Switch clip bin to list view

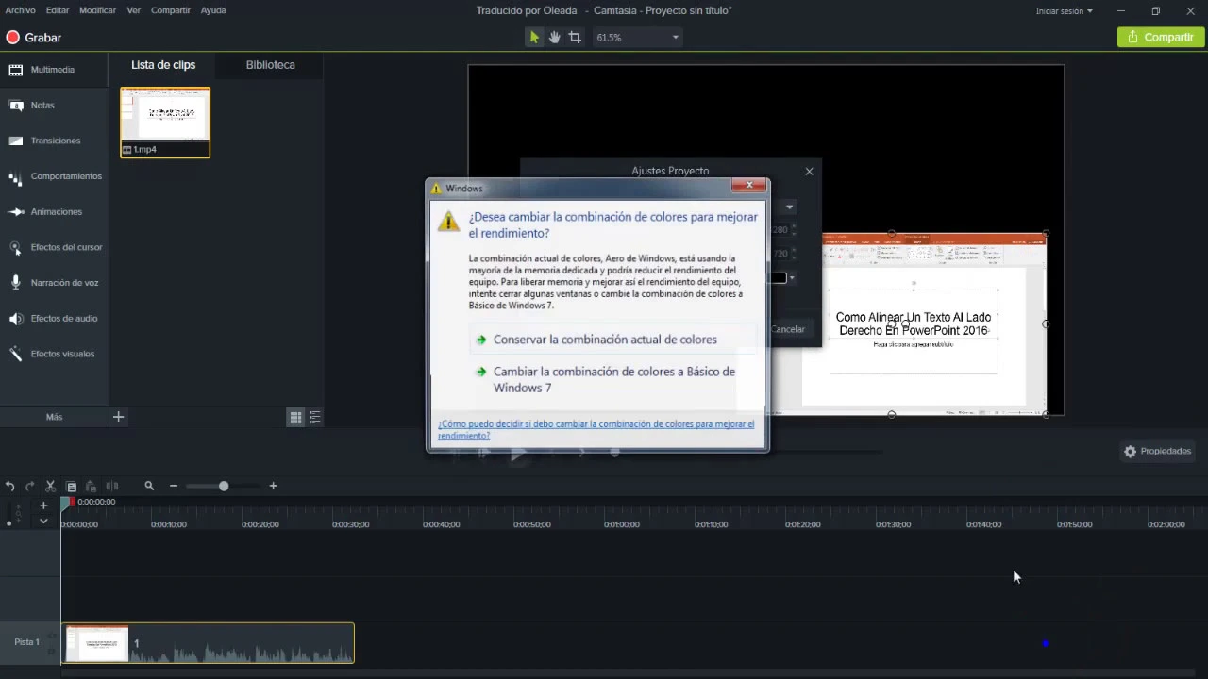click(314, 417)
